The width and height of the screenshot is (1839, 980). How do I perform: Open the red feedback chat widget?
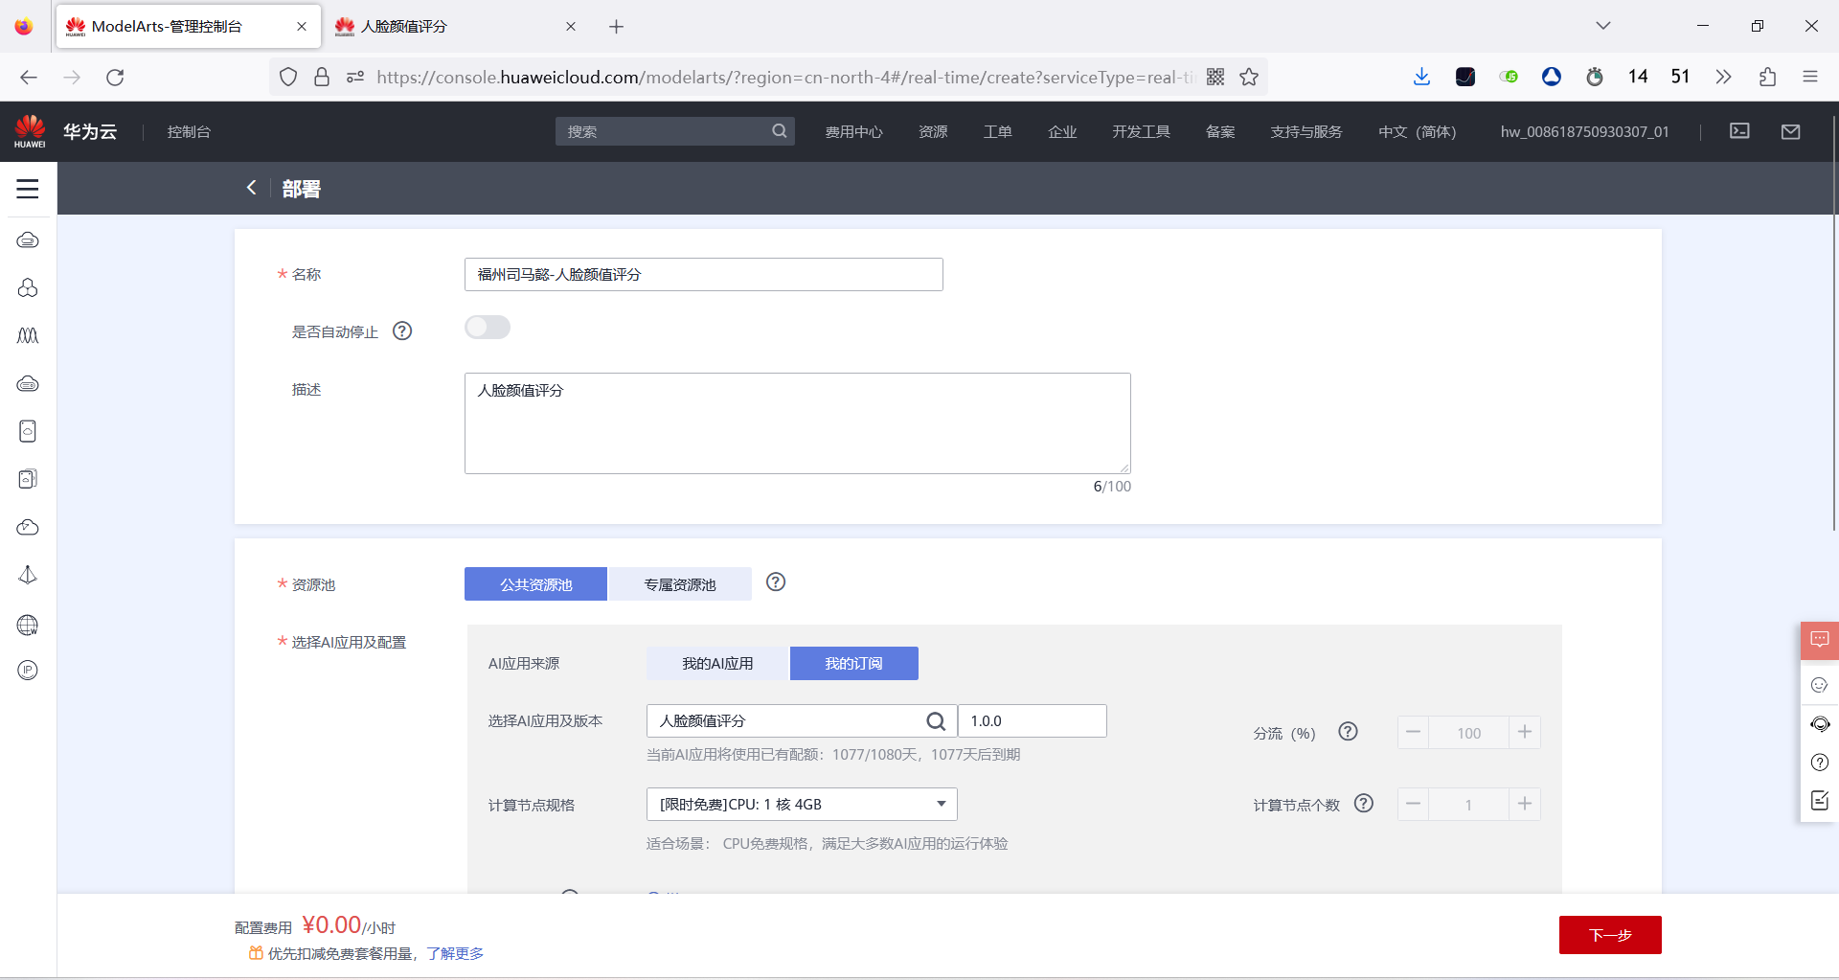(x=1820, y=640)
